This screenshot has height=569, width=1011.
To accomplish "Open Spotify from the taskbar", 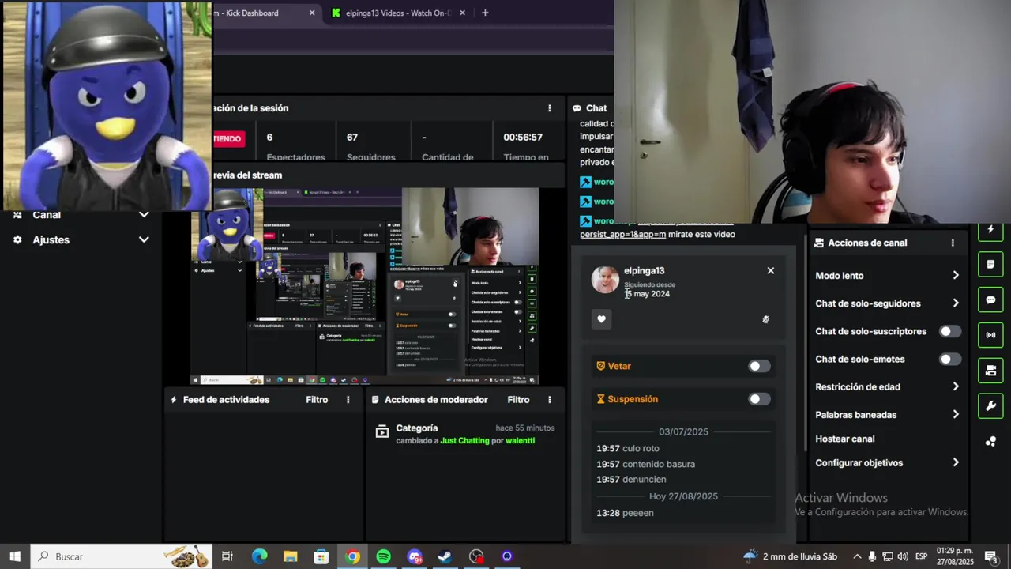I will pyautogui.click(x=383, y=556).
